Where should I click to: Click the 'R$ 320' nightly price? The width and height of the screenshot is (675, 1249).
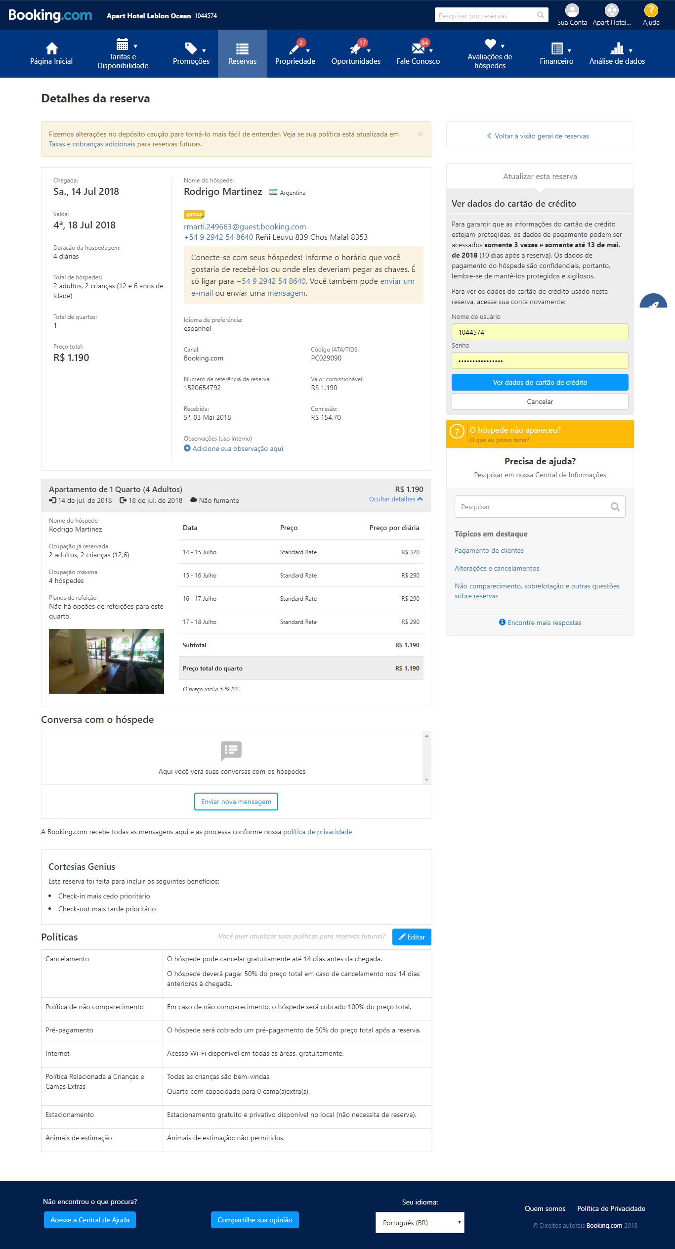410,552
